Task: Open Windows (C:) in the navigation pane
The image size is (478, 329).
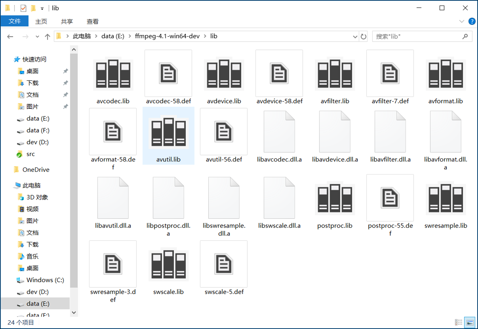Action: pos(45,280)
